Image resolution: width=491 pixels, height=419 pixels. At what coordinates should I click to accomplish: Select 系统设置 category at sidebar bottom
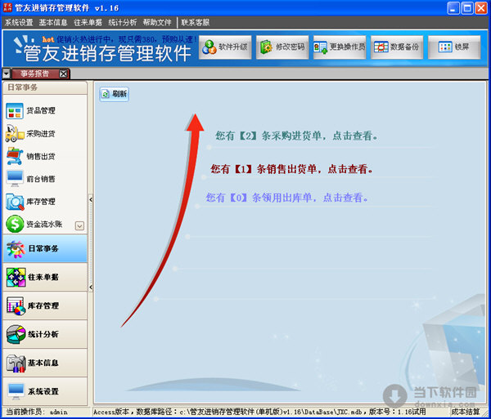tap(45, 391)
